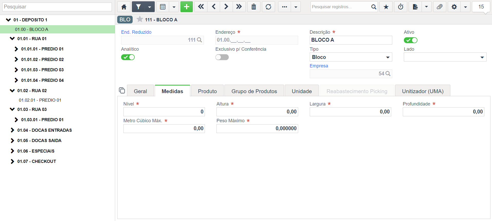This screenshot has height=221, width=492.
Task: Open grid view dropdown arrow
Action: (174, 7)
